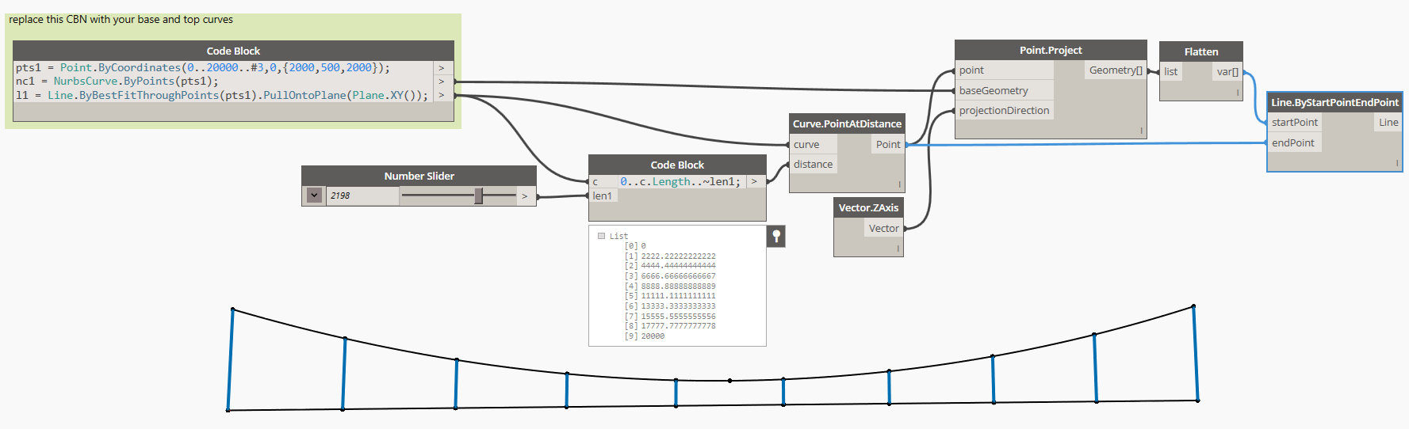Click 'baseGeometry' input of Point.Project
Screen dimensions: 1409x429
click(1004, 90)
